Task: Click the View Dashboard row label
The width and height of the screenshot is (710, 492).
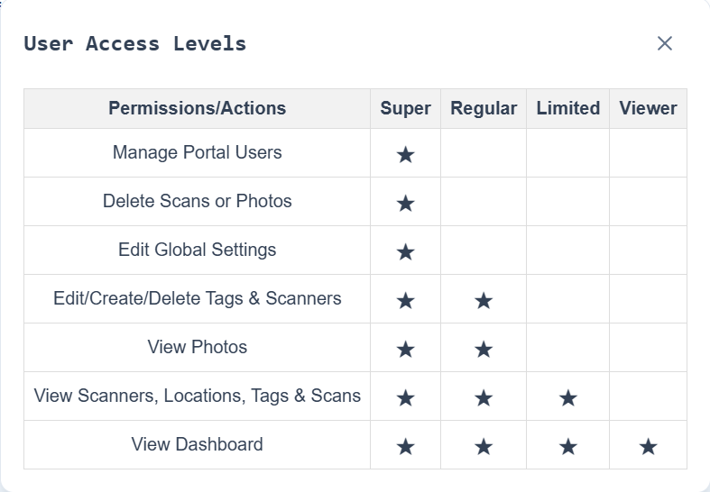Action: [197, 444]
